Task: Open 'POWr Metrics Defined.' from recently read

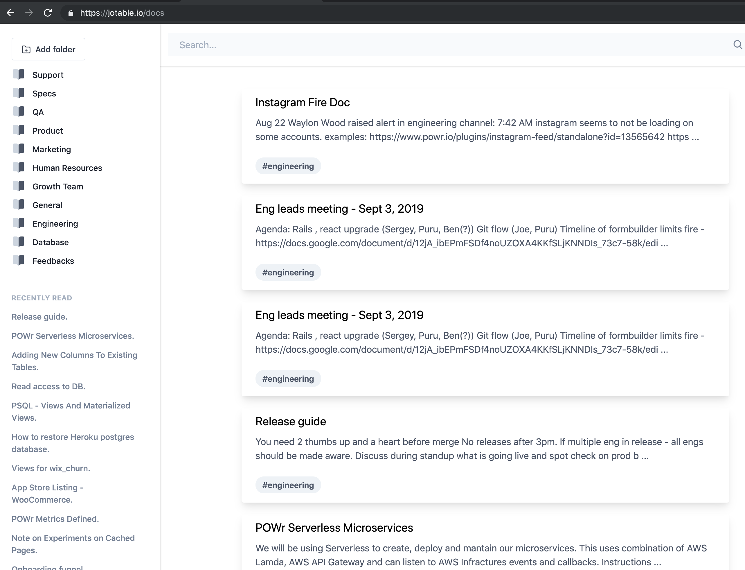Action: pyautogui.click(x=55, y=518)
